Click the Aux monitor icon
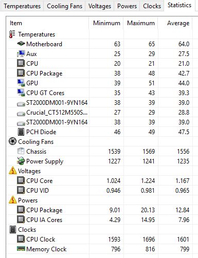 [x=21, y=54]
